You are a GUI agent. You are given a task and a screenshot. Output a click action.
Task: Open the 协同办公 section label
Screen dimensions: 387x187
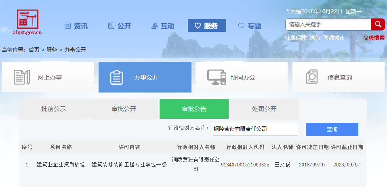click(243, 78)
